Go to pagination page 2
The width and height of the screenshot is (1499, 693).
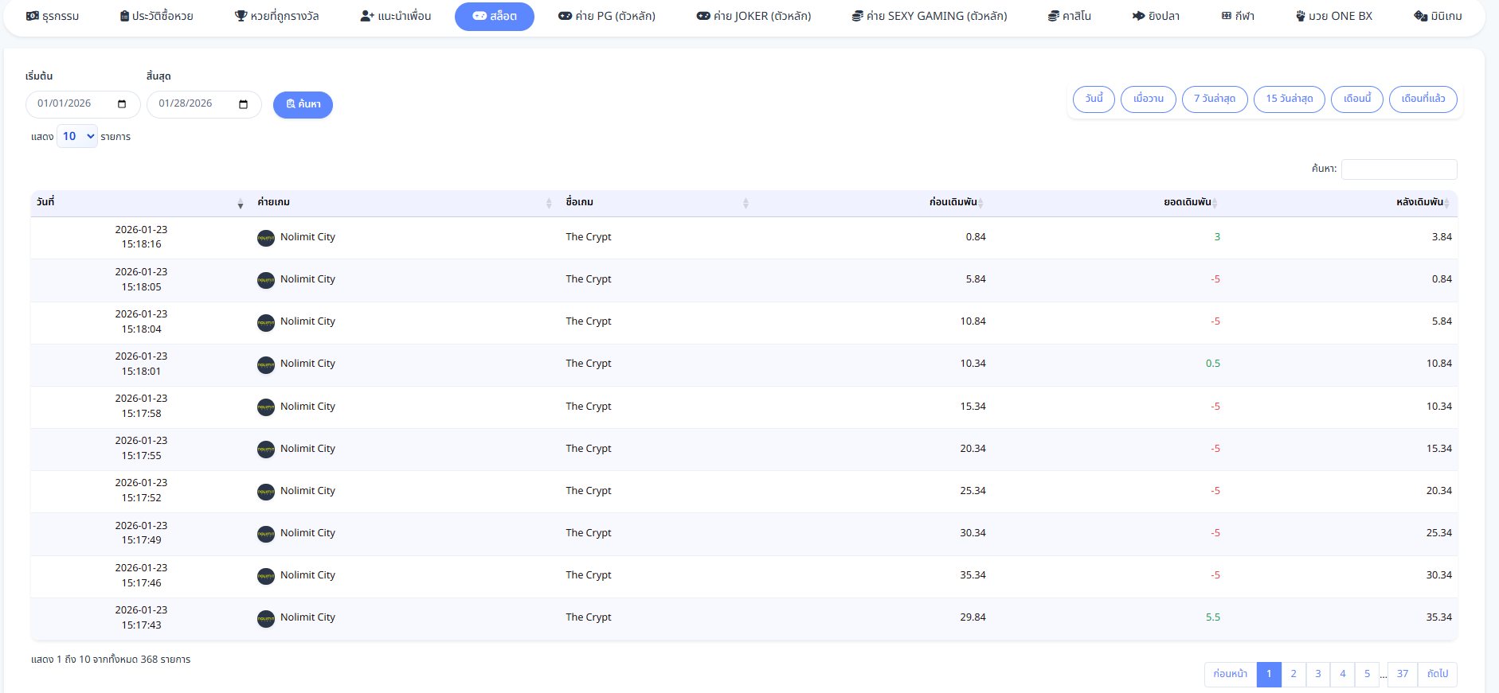pyautogui.click(x=1294, y=674)
